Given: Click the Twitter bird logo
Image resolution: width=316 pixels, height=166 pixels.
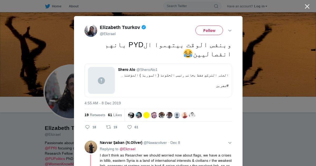Looking at the screenshot, I should tap(47, 6).
